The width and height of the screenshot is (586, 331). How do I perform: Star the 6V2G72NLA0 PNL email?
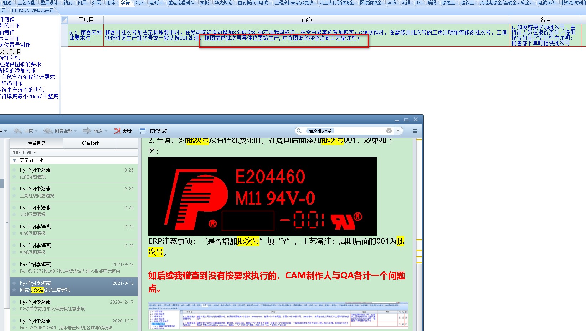click(x=14, y=271)
